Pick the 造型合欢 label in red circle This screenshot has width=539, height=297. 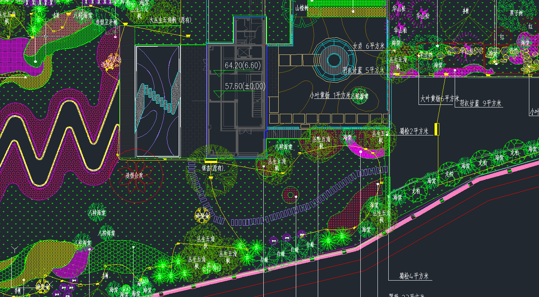(x=134, y=175)
